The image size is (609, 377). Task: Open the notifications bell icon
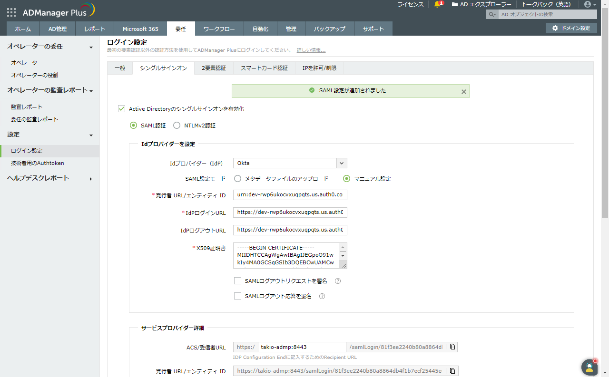pos(437,4)
